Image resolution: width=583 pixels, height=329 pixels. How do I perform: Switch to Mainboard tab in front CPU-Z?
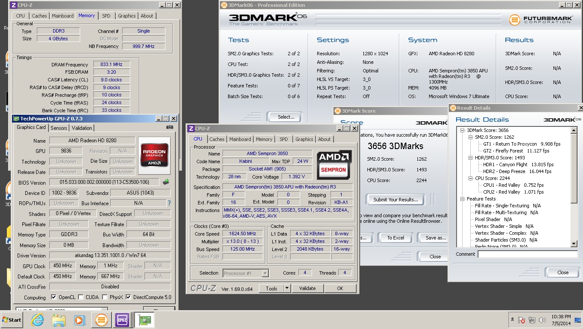[240, 139]
